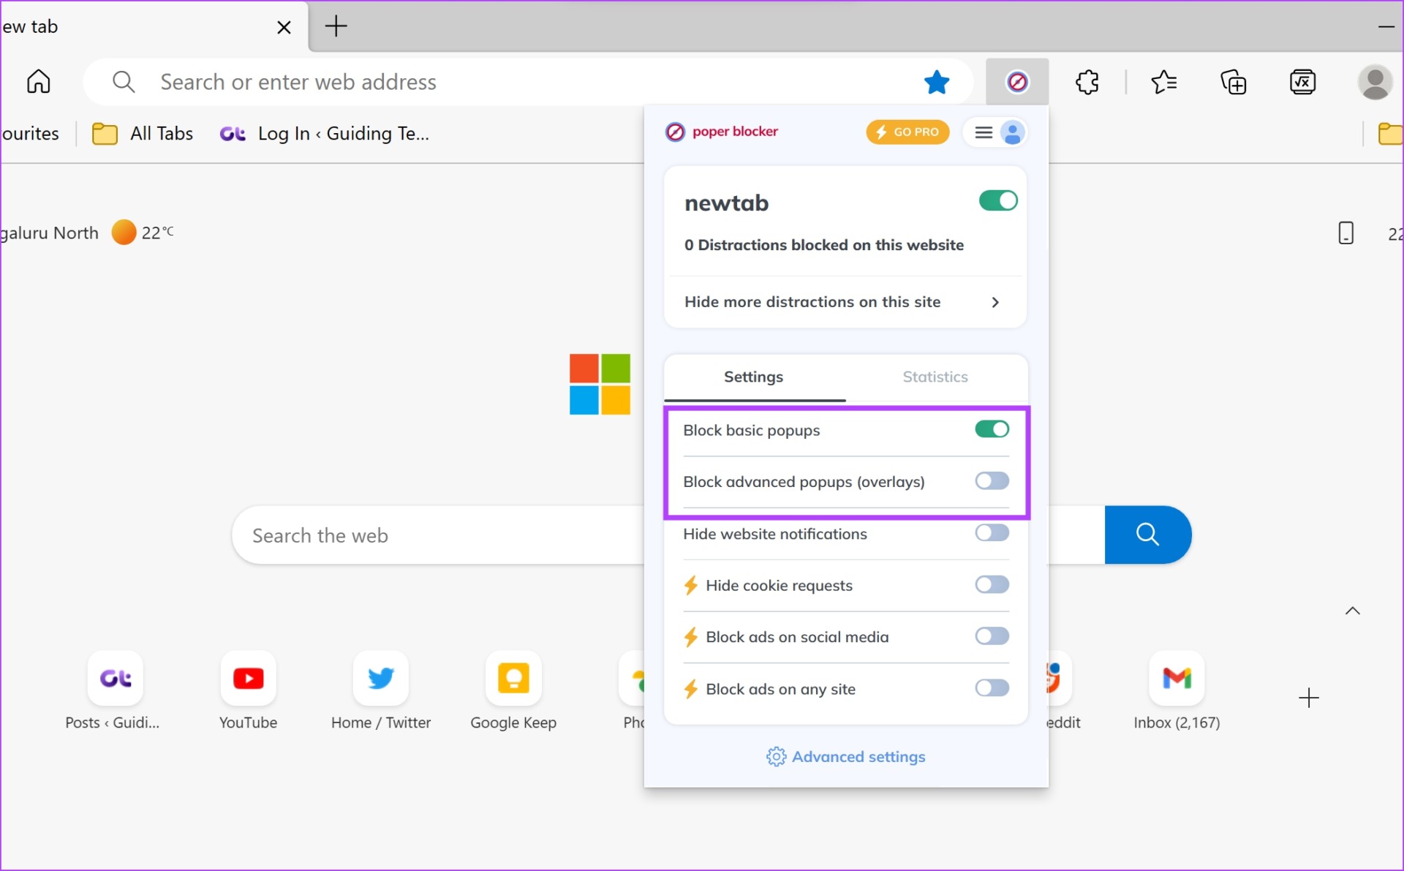The width and height of the screenshot is (1404, 871).
Task: Open the Collections icon in the toolbar
Action: (1233, 81)
